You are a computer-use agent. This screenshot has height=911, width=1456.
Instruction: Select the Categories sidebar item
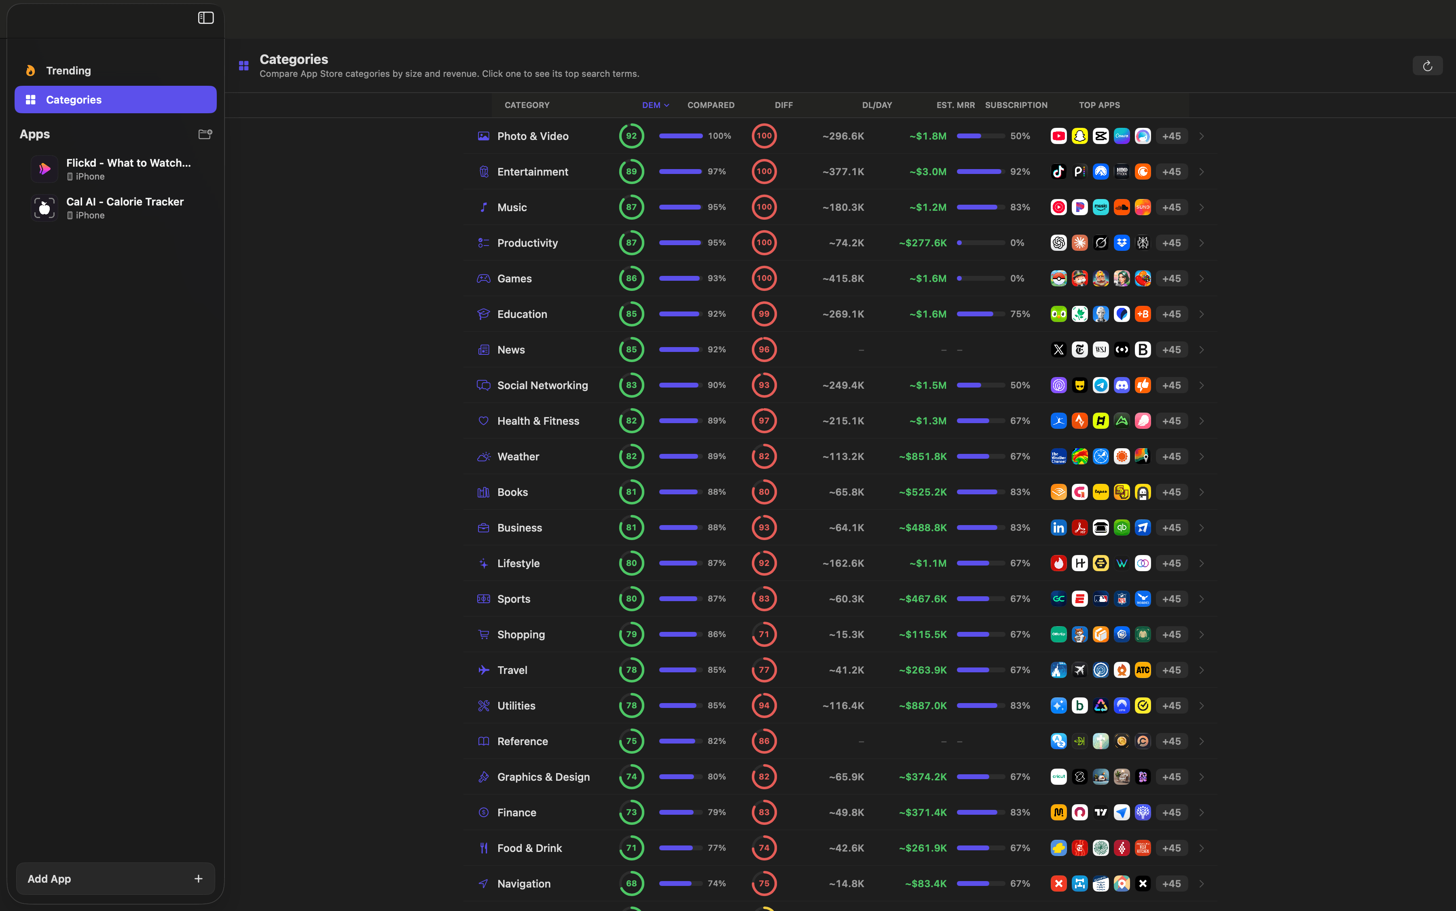click(x=116, y=100)
